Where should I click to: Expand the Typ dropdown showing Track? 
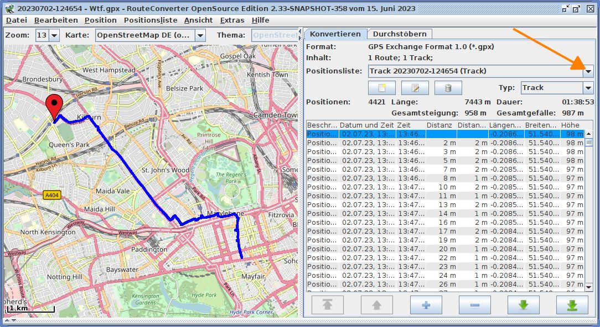tap(588, 88)
